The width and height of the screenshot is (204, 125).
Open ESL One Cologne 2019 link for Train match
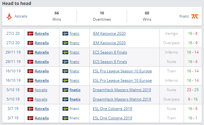112,118
